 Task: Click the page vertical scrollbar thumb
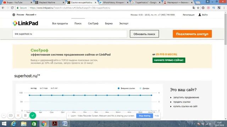tap(226, 29)
